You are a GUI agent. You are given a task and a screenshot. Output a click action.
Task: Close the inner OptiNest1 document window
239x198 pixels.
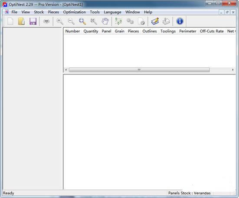coord(233,12)
